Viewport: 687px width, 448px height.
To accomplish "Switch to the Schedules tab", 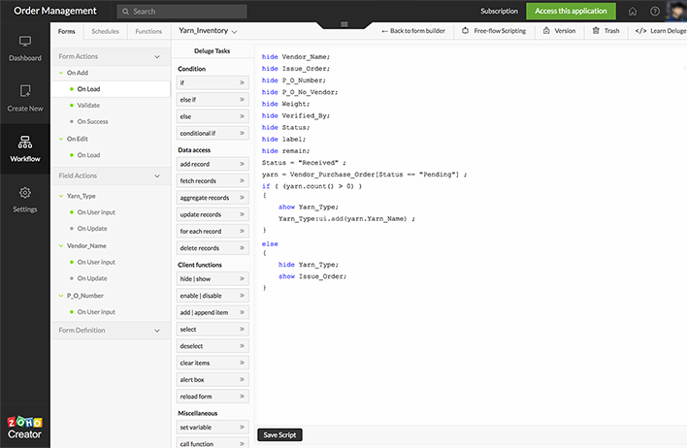I will (x=105, y=31).
